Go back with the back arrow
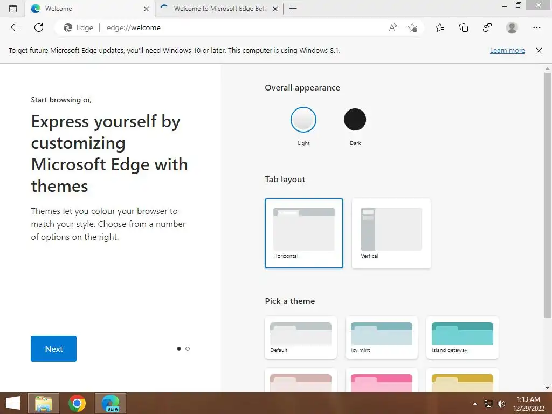The height and width of the screenshot is (414, 552). click(15, 27)
